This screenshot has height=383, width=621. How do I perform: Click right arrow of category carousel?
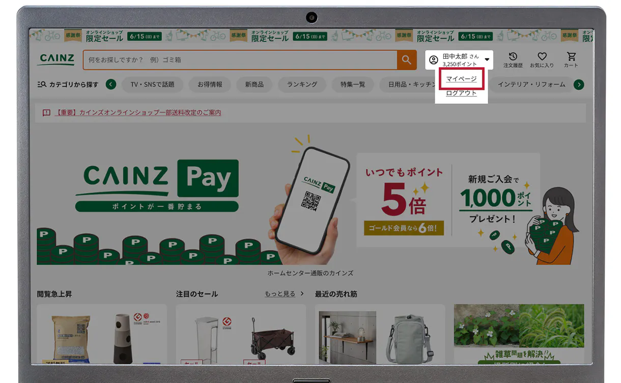click(x=579, y=85)
